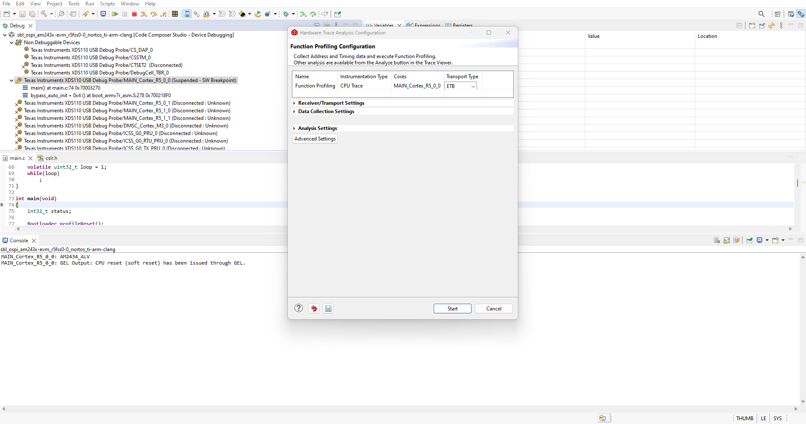Select the MAIN_Cortex_R5_0_1 disconnected core
The image size is (806, 424).
coord(127,103)
